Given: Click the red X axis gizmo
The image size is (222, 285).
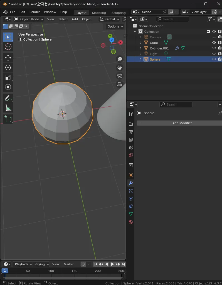Looking at the screenshot, I should (x=120, y=42).
